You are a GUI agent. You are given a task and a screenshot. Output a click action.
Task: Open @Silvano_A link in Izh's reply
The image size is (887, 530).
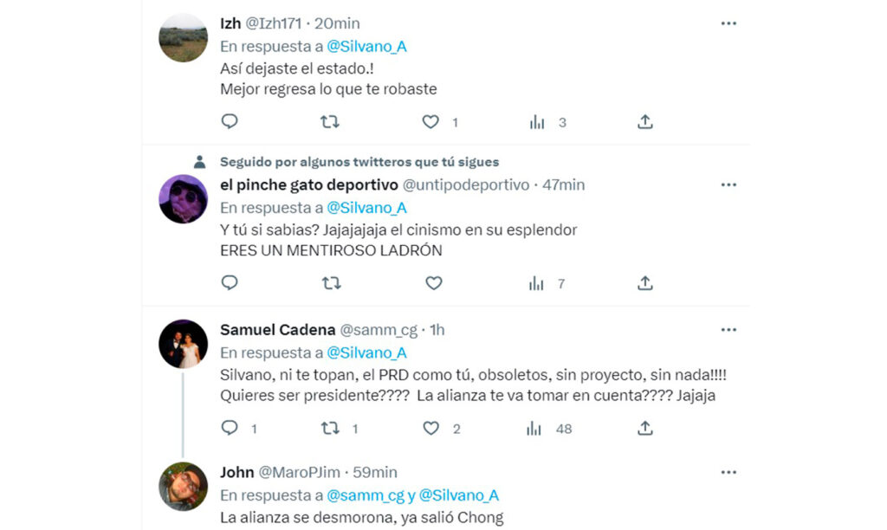tap(366, 47)
